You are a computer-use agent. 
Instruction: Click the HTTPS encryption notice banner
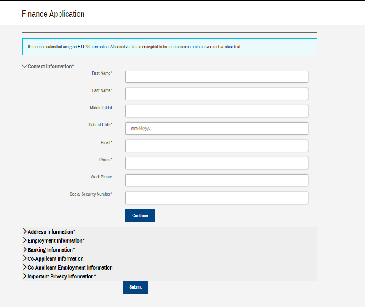(170, 47)
